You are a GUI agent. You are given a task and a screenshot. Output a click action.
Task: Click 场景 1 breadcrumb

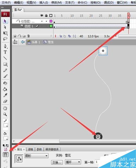point(34,42)
